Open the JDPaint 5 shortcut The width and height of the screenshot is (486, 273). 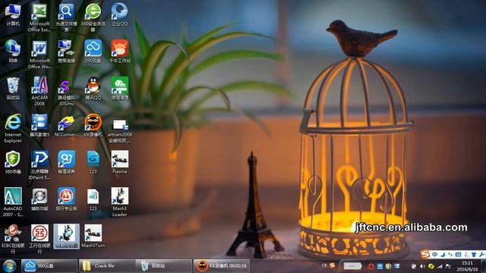click(x=39, y=165)
